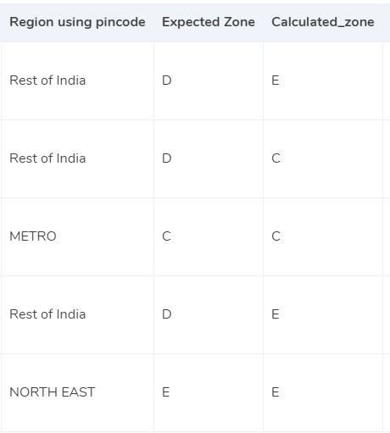Select the 'METRO' region cell
The image size is (390, 433).
[77, 236]
